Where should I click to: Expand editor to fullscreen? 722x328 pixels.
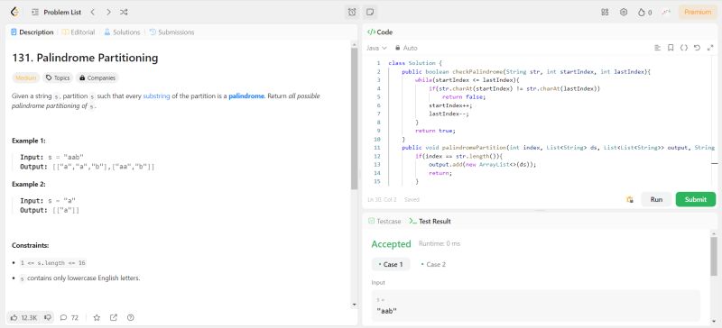710,48
